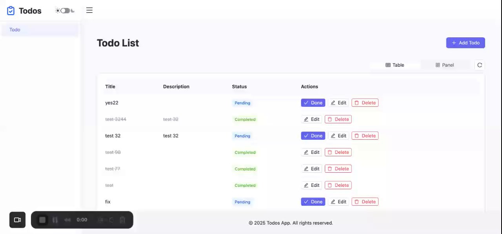This screenshot has width=502, height=234.
Task: Delete the test 98 todo
Action: tap(338, 152)
